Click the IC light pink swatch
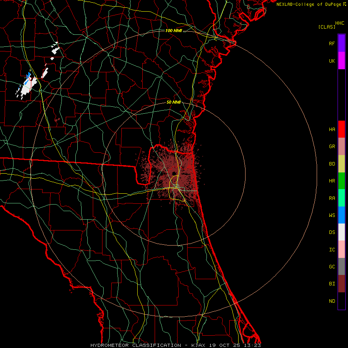Viewport: 348px width, 348px height. point(341,249)
